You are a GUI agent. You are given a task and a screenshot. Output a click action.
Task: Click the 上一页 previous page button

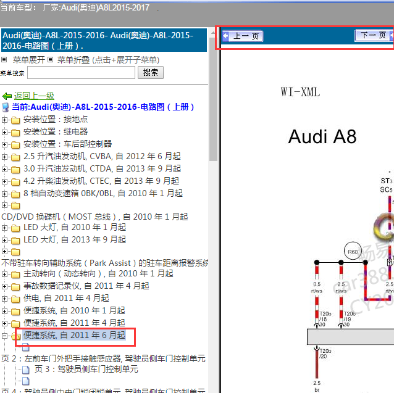(x=243, y=36)
